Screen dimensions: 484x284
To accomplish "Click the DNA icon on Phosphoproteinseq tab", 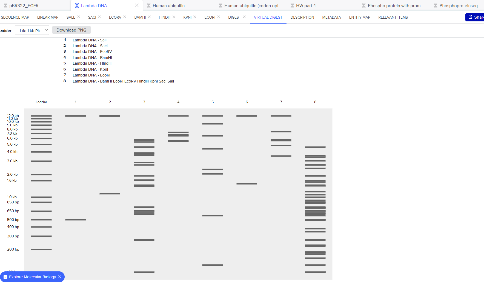I will 436,5.
